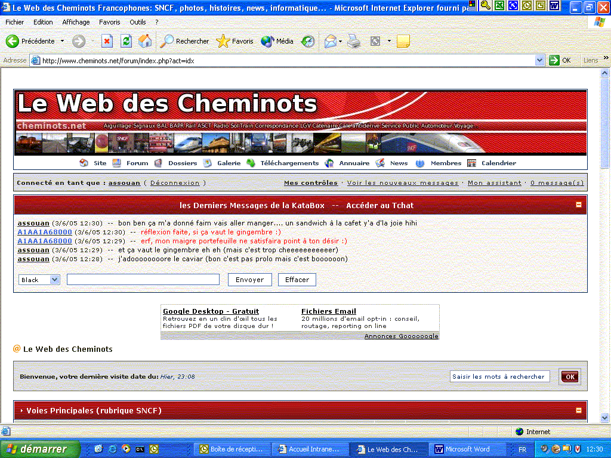Click the Précédente back arrow icon
611x458 pixels.
(x=13, y=41)
